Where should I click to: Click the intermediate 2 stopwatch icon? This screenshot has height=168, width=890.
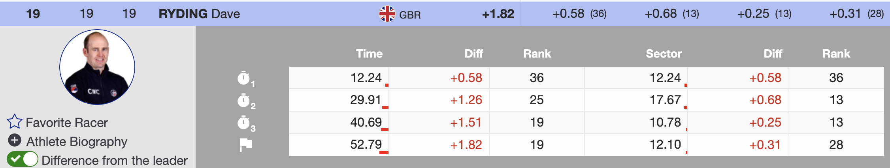[244, 101]
